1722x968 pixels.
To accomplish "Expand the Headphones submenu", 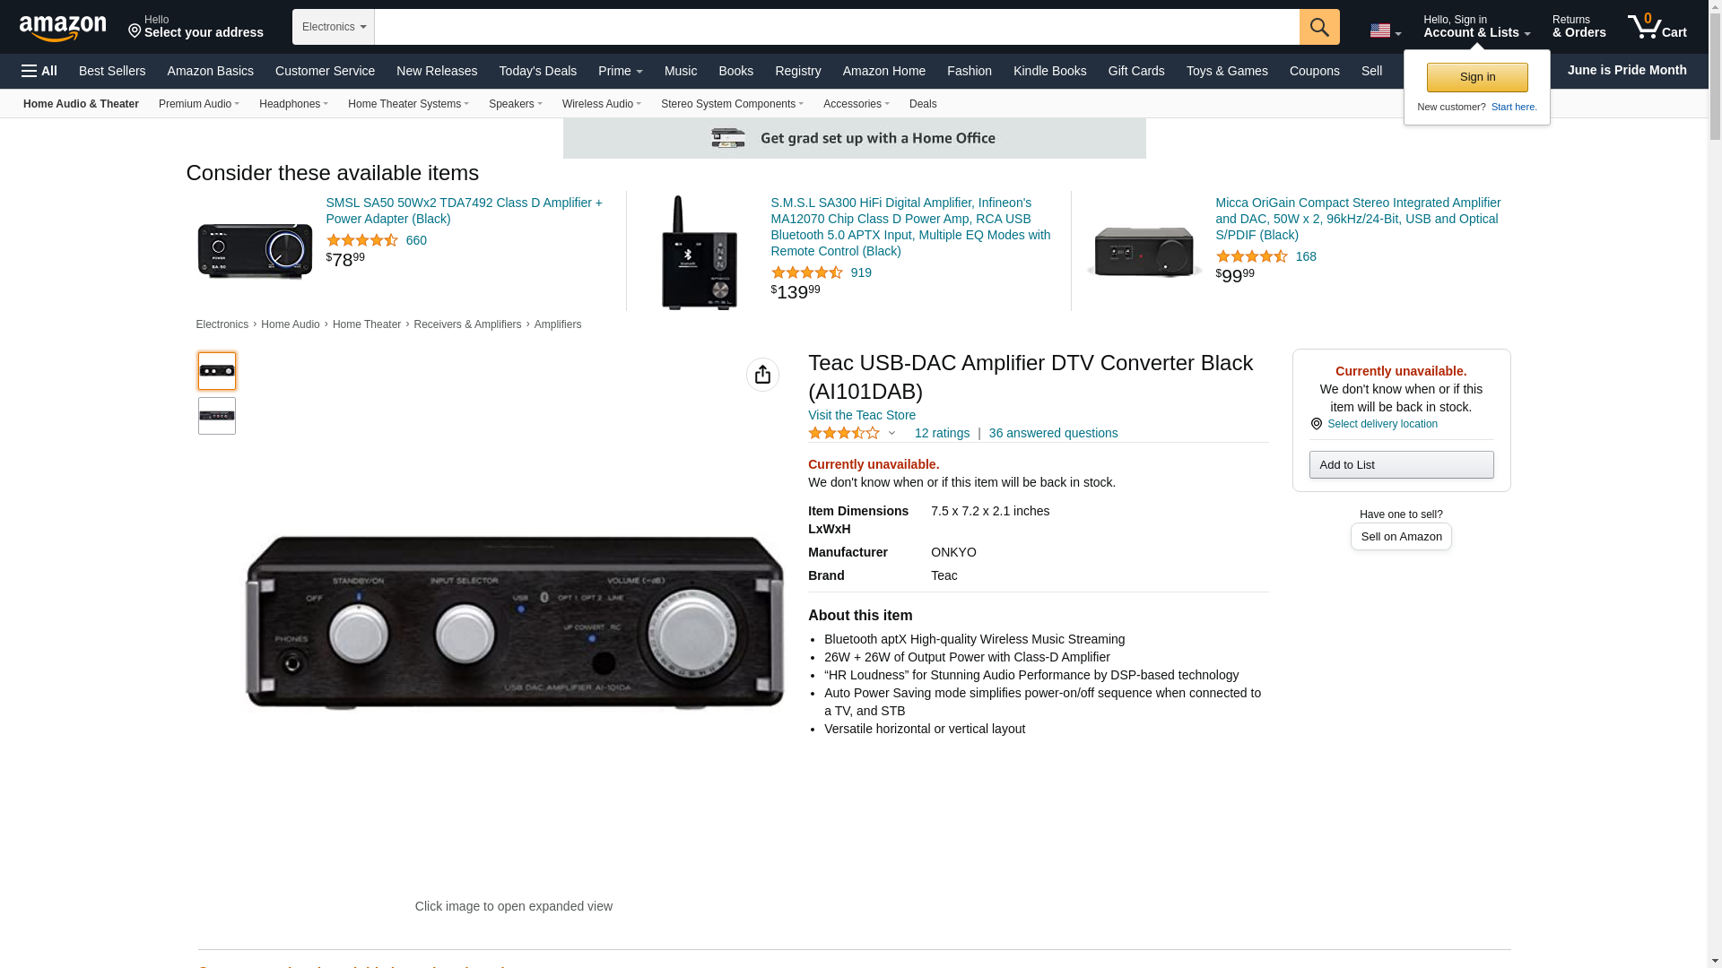I will (293, 104).
